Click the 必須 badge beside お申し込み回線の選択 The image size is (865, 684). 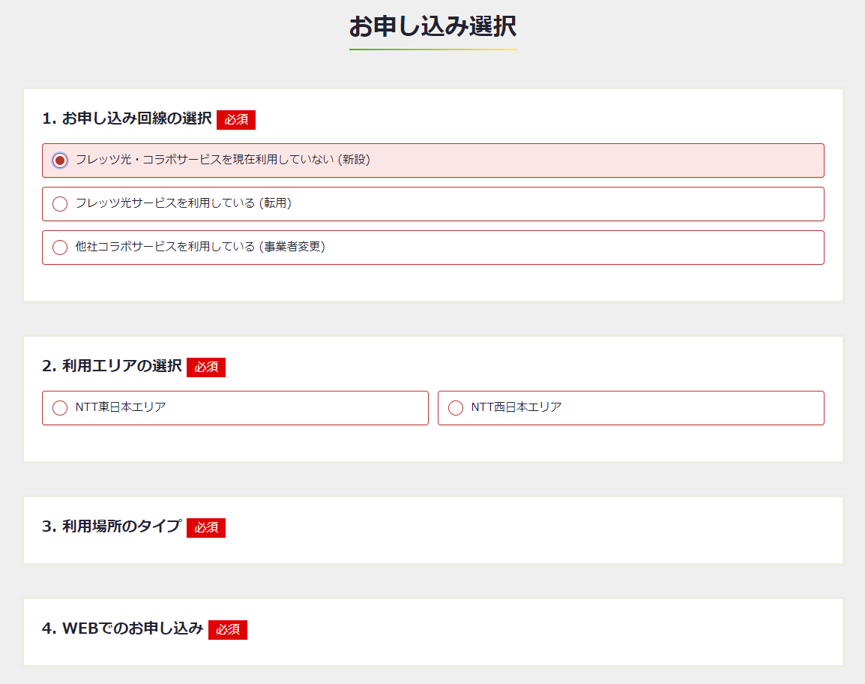(x=236, y=120)
